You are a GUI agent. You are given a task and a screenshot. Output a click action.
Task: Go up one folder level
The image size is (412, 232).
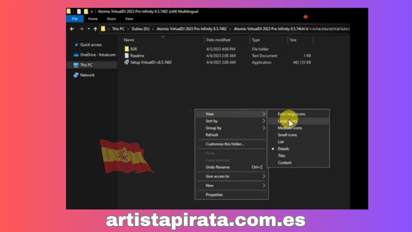95,29
